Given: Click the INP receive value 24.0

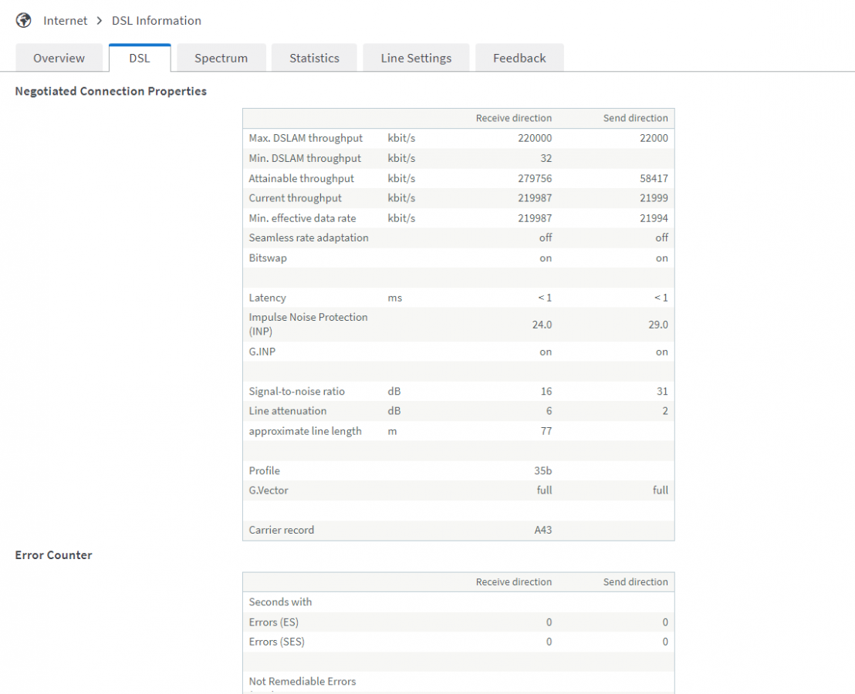Looking at the screenshot, I should (542, 325).
